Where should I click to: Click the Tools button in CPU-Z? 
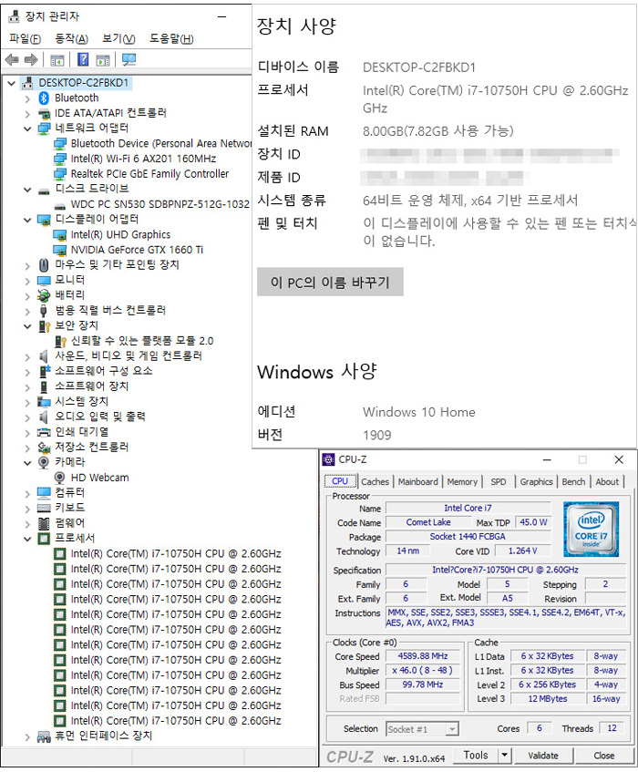[x=476, y=756]
